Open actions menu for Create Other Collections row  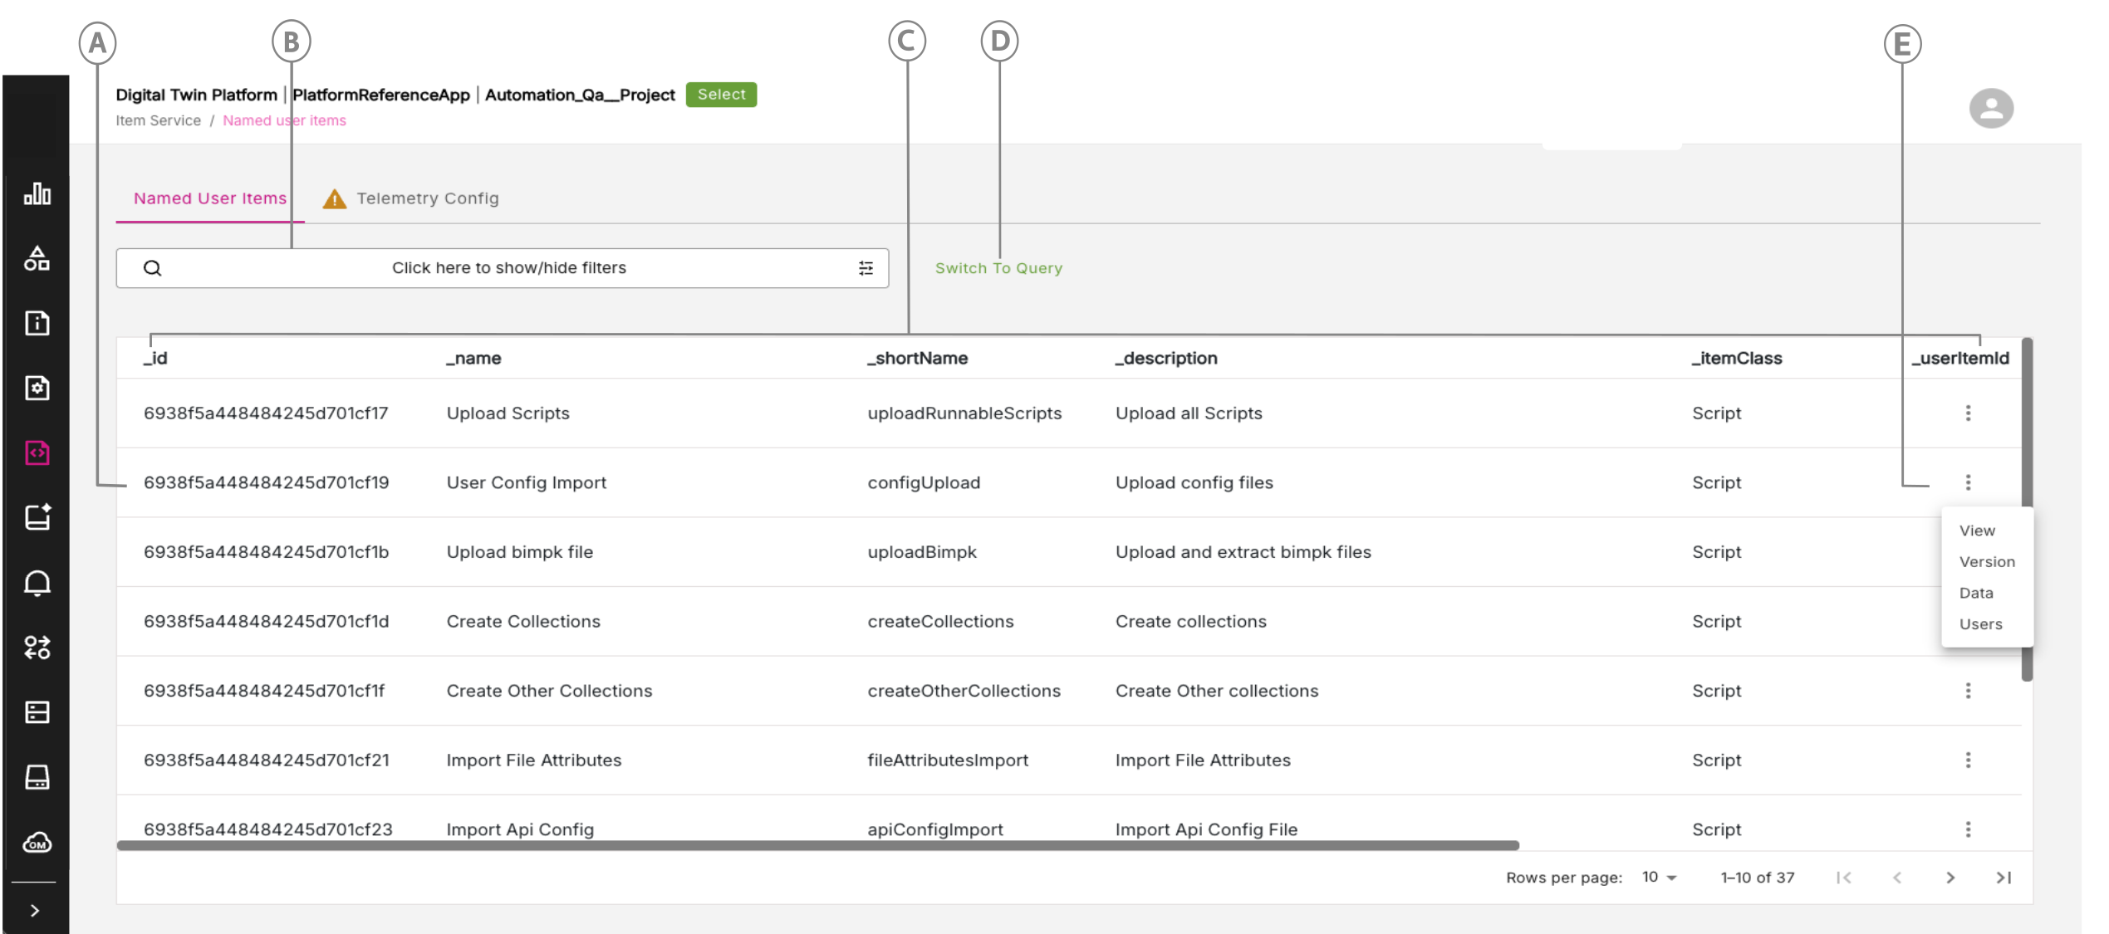(x=1968, y=691)
